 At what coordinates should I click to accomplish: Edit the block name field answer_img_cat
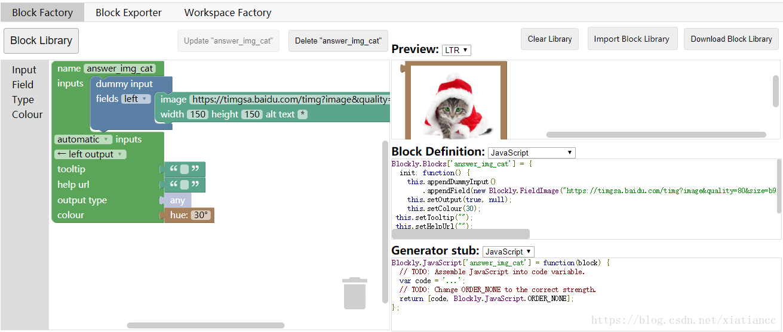point(119,69)
